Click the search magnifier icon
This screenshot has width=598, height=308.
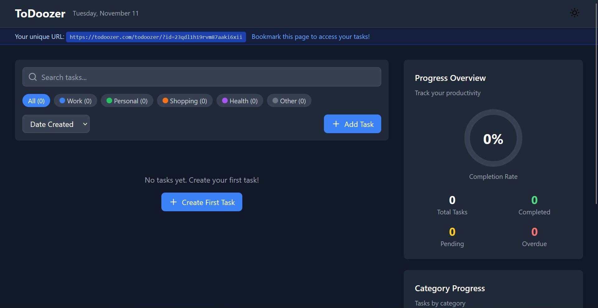33,77
